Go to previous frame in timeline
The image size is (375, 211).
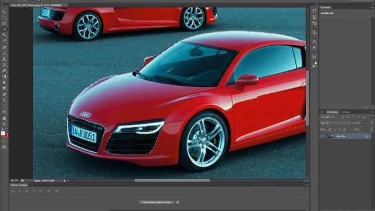coord(19,191)
